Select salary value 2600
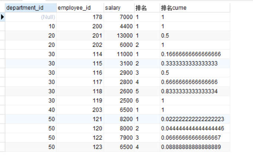Viewport: 253px width, 156px height. (x=119, y=91)
